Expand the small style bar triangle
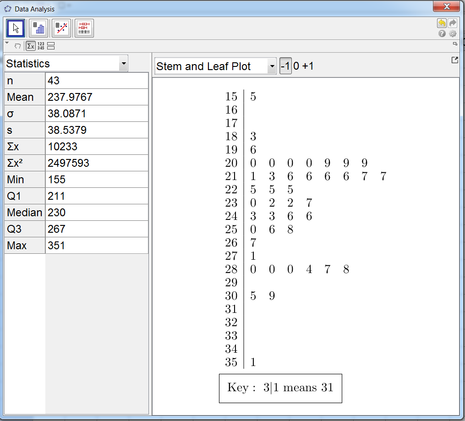Image resolution: width=465 pixels, height=421 pixels. click(x=7, y=43)
